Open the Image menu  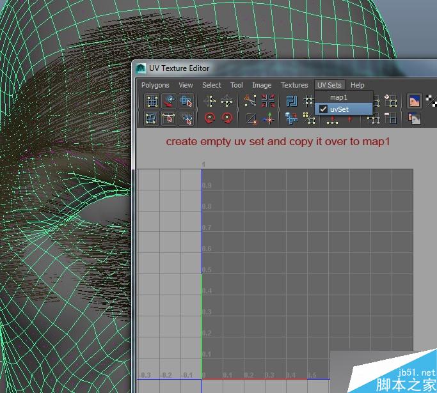262,85
